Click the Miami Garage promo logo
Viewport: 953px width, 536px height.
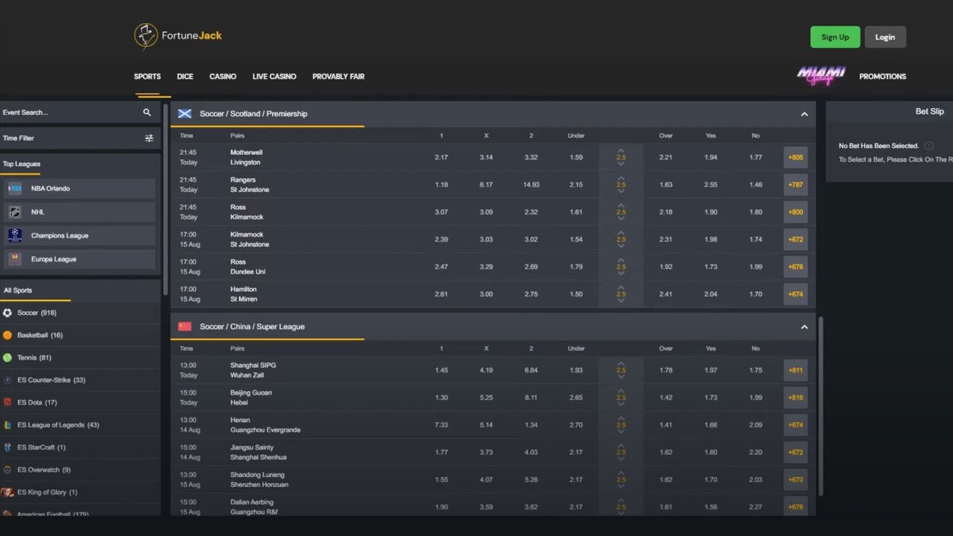tap(821, 76)
